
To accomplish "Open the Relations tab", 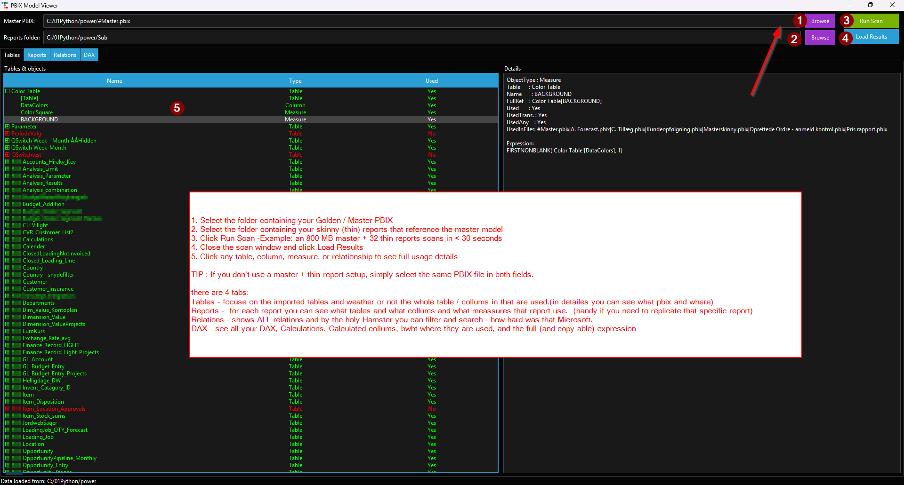I will [65, 55].
